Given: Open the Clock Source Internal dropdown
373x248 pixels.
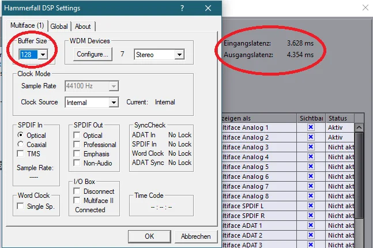Looking at the screenshot, I should tap(114, 103).
